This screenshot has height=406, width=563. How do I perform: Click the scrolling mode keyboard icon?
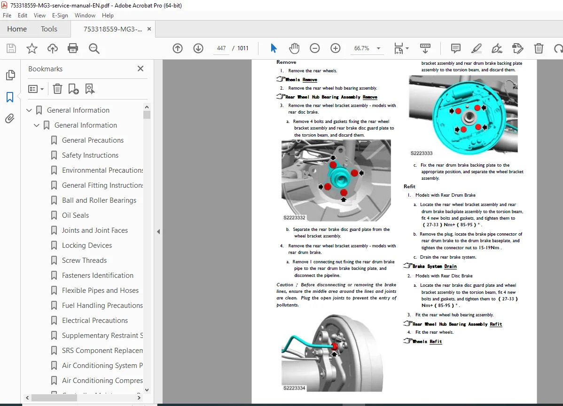(x=425, y=48)
